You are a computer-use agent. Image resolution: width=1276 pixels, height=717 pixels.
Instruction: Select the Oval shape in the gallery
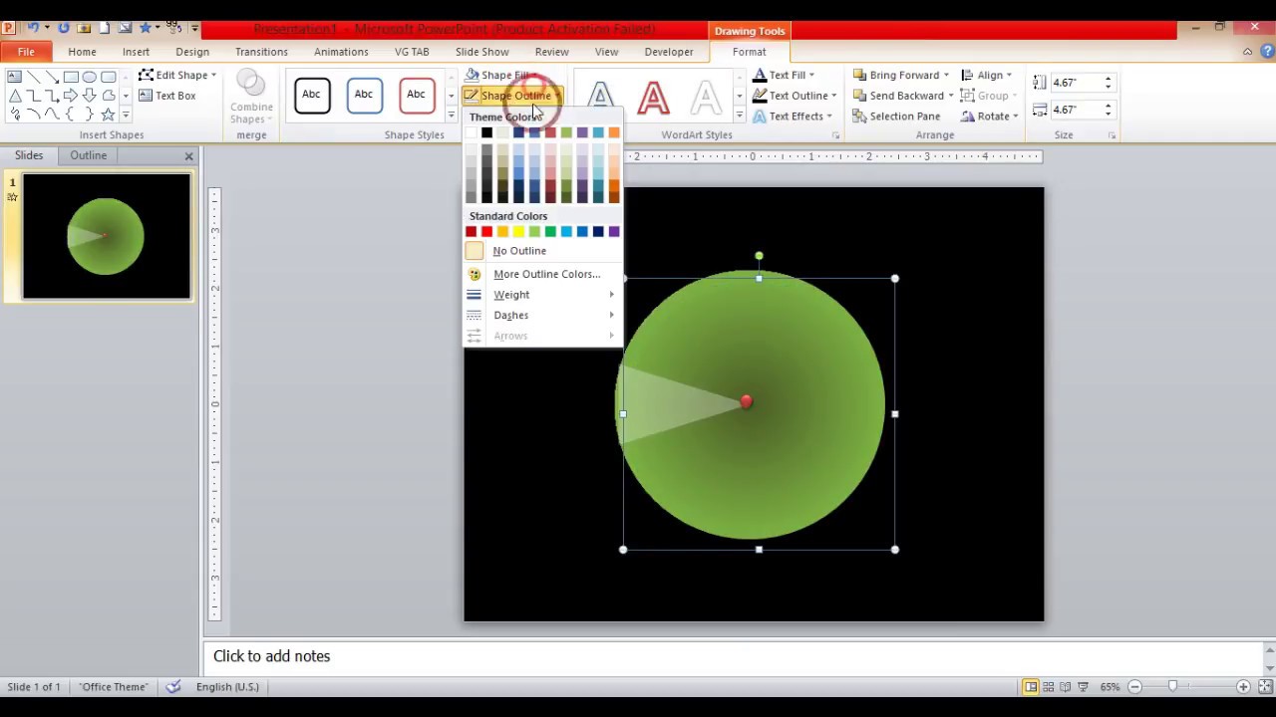(89, 77)
